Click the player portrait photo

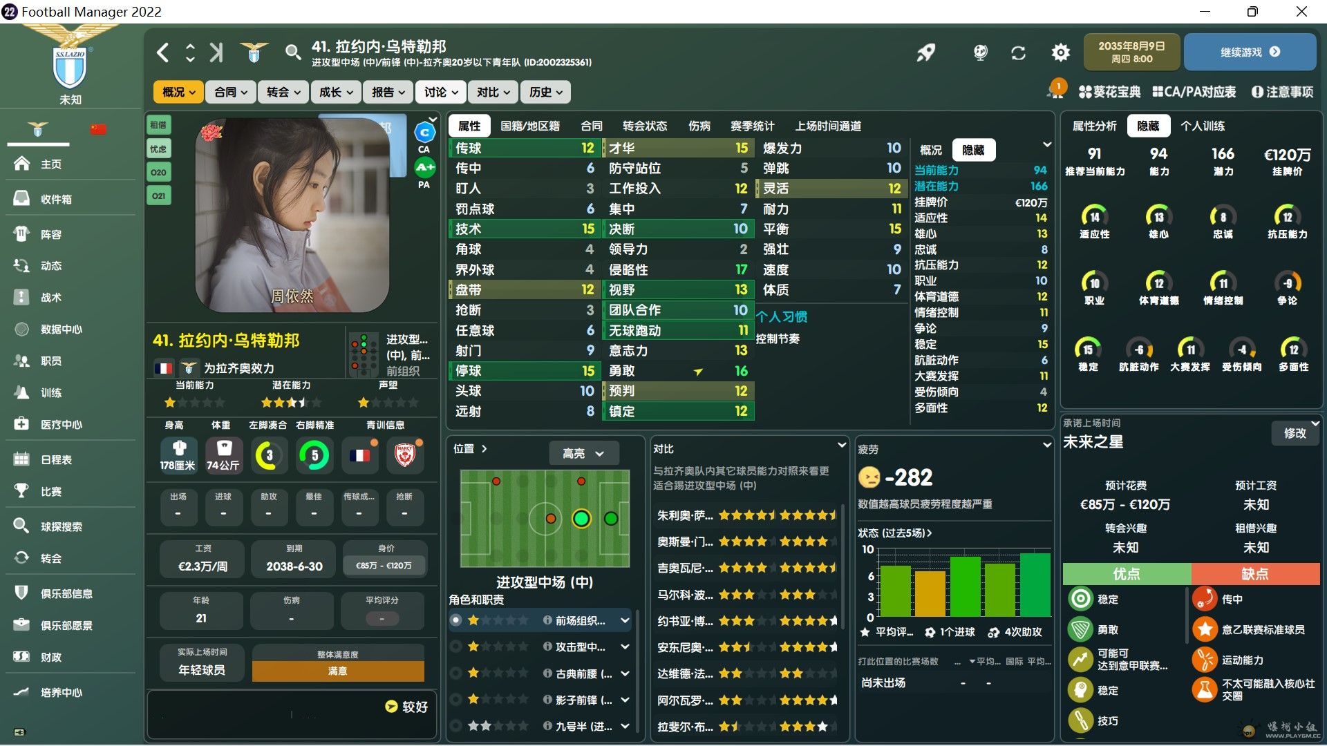[x=292, y=215]
